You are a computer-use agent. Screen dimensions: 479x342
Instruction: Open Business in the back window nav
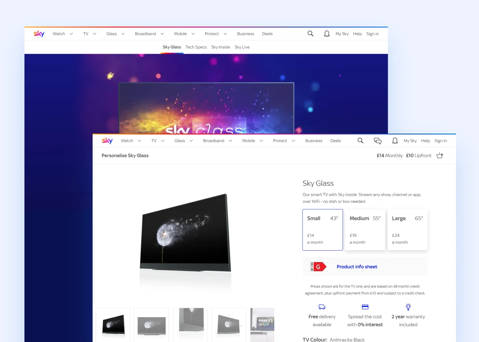[x=246, y=34]
